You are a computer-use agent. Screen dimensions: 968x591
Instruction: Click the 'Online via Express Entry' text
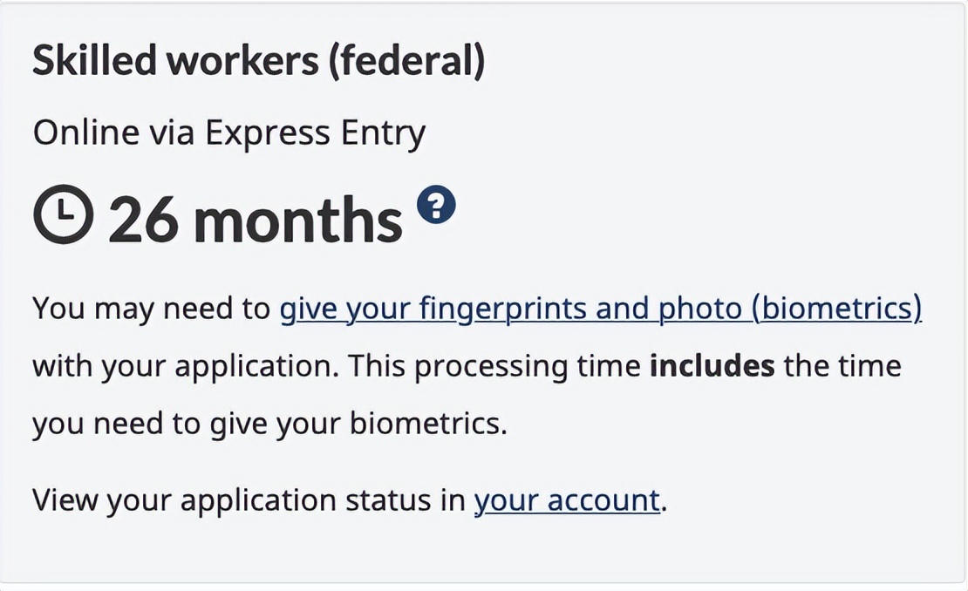[229, 133]
